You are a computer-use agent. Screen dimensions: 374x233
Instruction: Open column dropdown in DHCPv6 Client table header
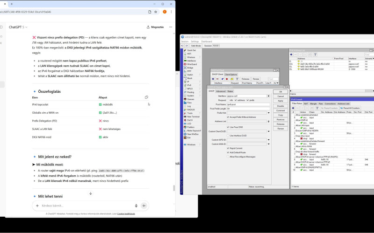click(x=277, y=83)
